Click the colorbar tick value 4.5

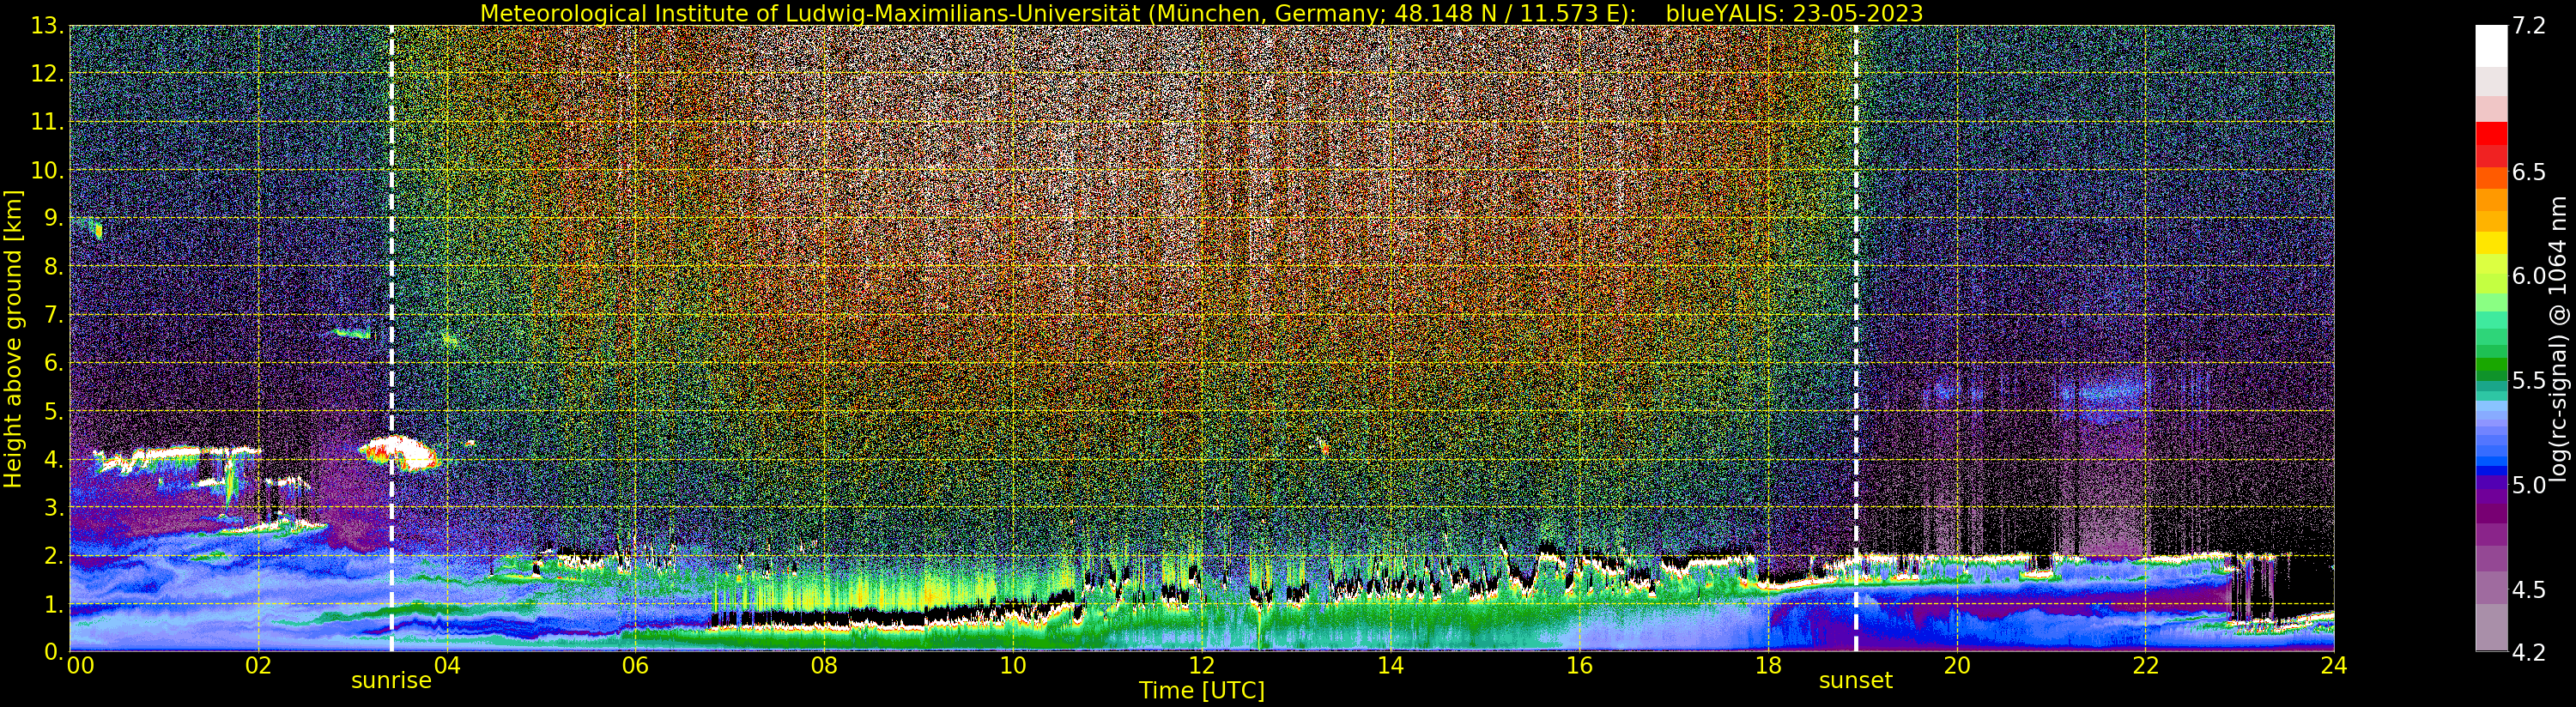2528,590
